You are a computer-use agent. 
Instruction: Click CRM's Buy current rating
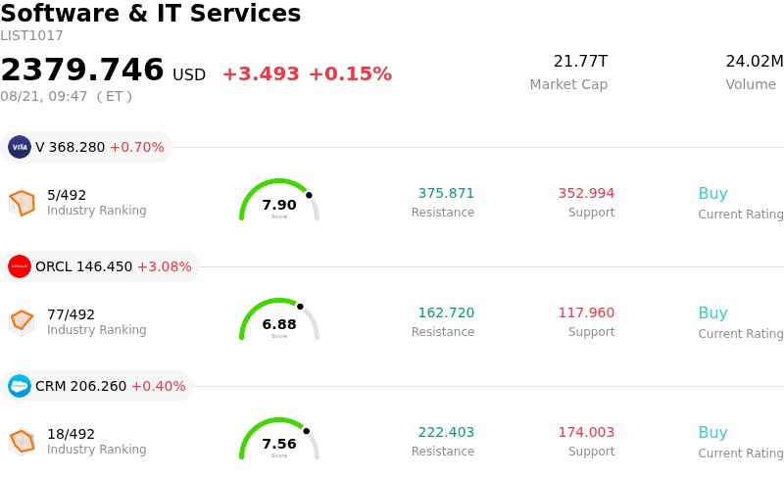713,433
